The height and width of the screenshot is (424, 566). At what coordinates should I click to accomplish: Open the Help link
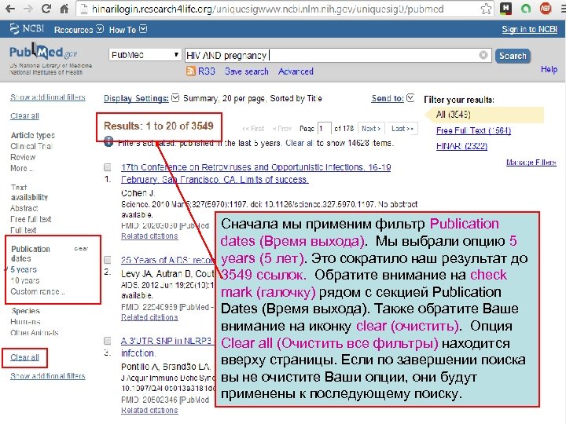point(549,69)
